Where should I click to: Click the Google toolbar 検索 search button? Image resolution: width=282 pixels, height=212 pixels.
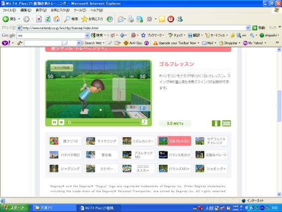pyautogui.click(x=97, y=35)
